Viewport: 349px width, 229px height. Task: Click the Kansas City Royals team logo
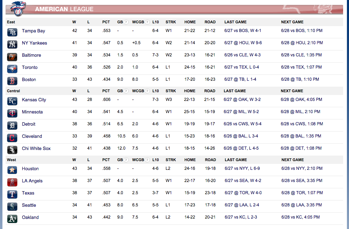point(12,101)
